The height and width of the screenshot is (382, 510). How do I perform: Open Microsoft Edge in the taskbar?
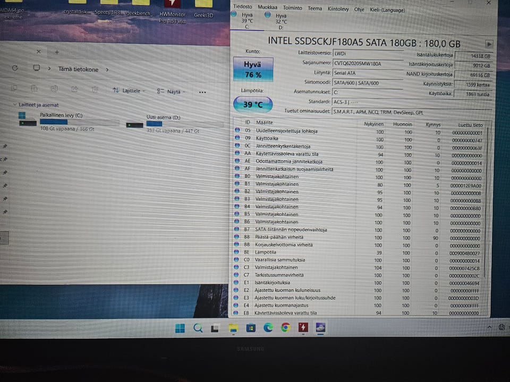tap(268, 328)
